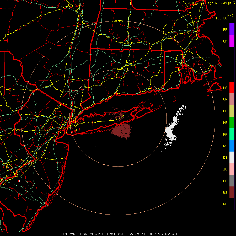Click the DS legend label
The image size is (236, 236).
pos(225,158)
